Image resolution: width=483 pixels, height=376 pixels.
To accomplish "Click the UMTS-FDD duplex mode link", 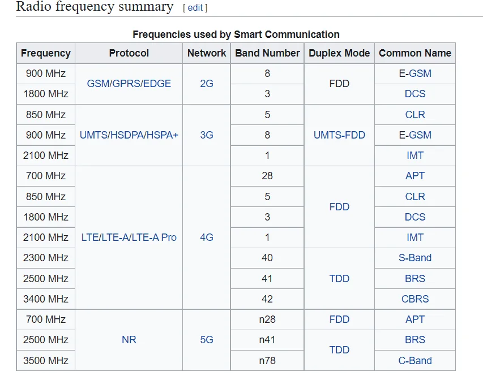I will pyautogui.click(x=339, y=135).
